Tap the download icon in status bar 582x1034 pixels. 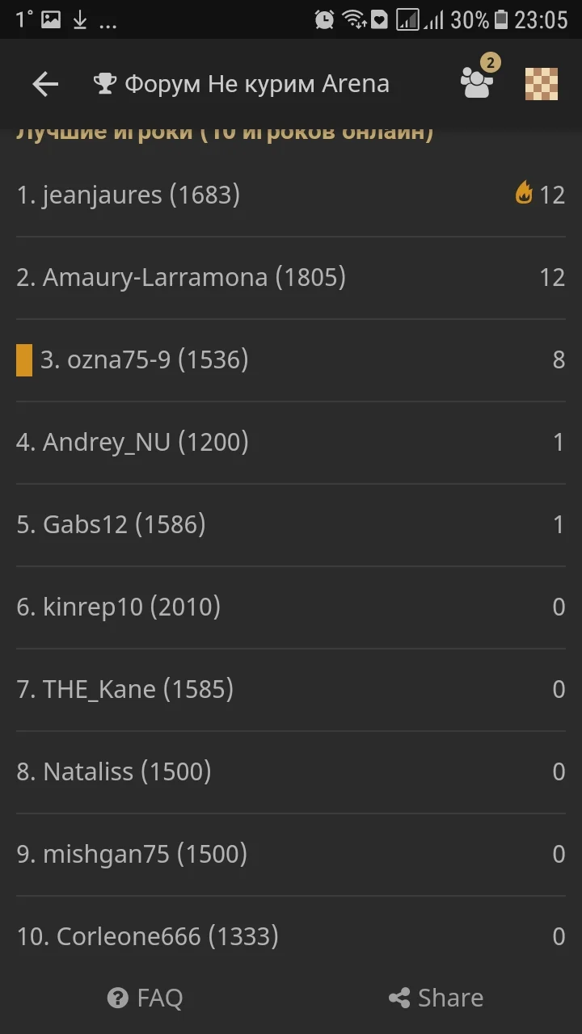pos(80,20)
